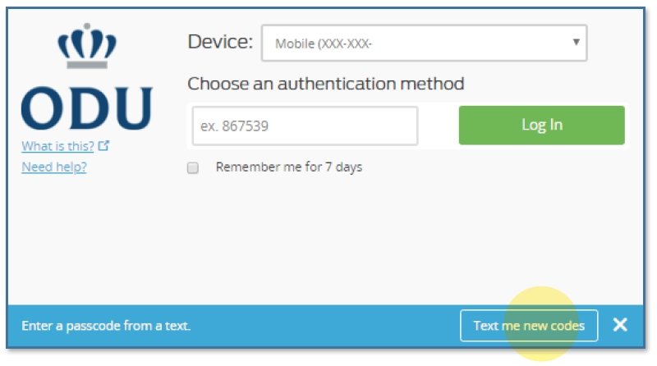Image resolution: width=657 pixels, height=366 pixels.
Task: Open the What is this? link
Action: [x=57, y=147]
